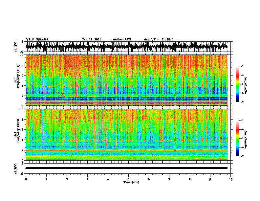Click the upper colorbar log(PSD) label
The width and height of the screenshot is (260, 201).
[x=246, y=86]
